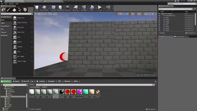The image size is (197, 111).
Task: Open the Cinematics toolbar icon
Action: (84, 8)
